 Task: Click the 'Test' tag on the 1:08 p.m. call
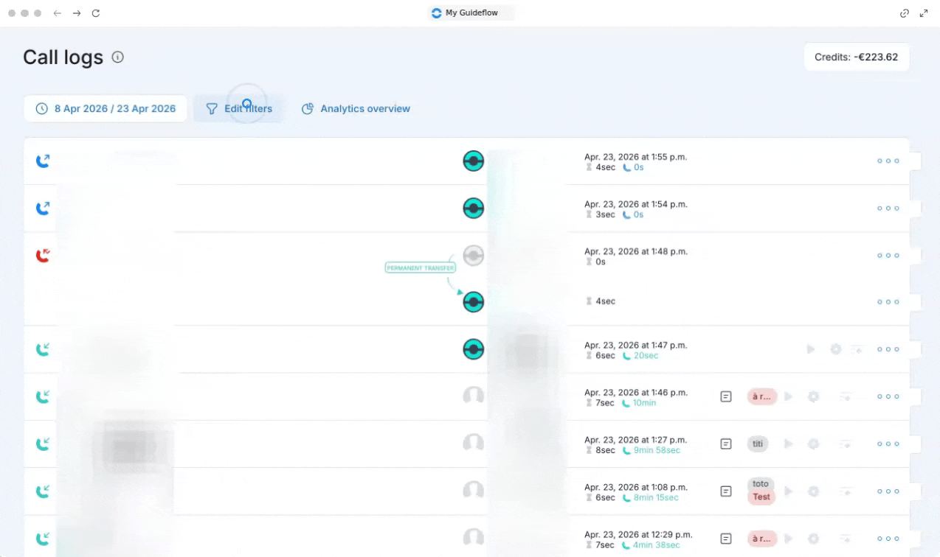(x=761, y=497)
